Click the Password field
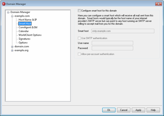164x116 pixels. pyautogui.click(x=112, y=48)
